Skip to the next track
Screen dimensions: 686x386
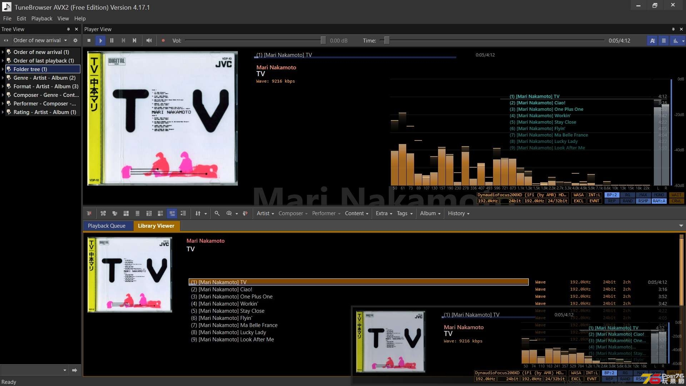click(135, 40)
